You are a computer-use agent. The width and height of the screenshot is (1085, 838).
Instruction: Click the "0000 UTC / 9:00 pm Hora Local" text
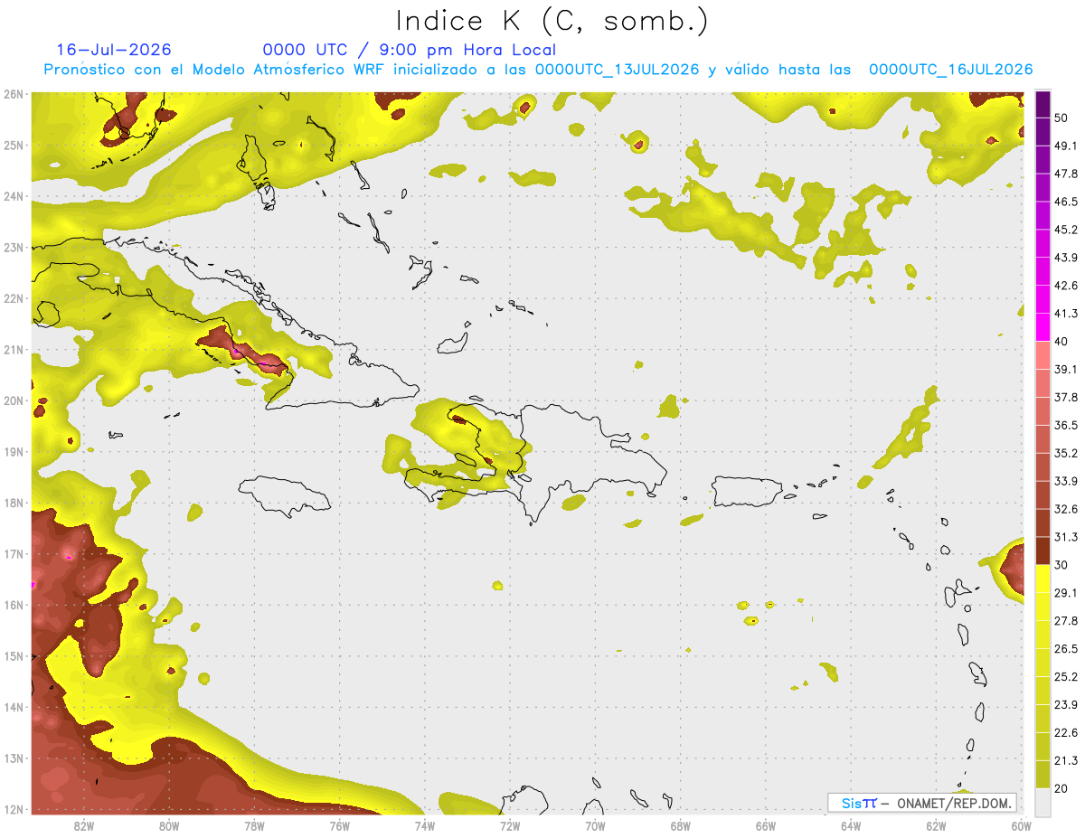click(410, 50)
